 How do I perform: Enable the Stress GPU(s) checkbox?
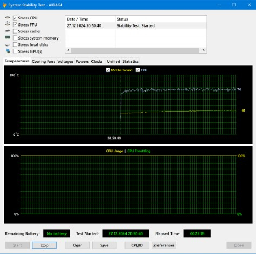(15, 51)
